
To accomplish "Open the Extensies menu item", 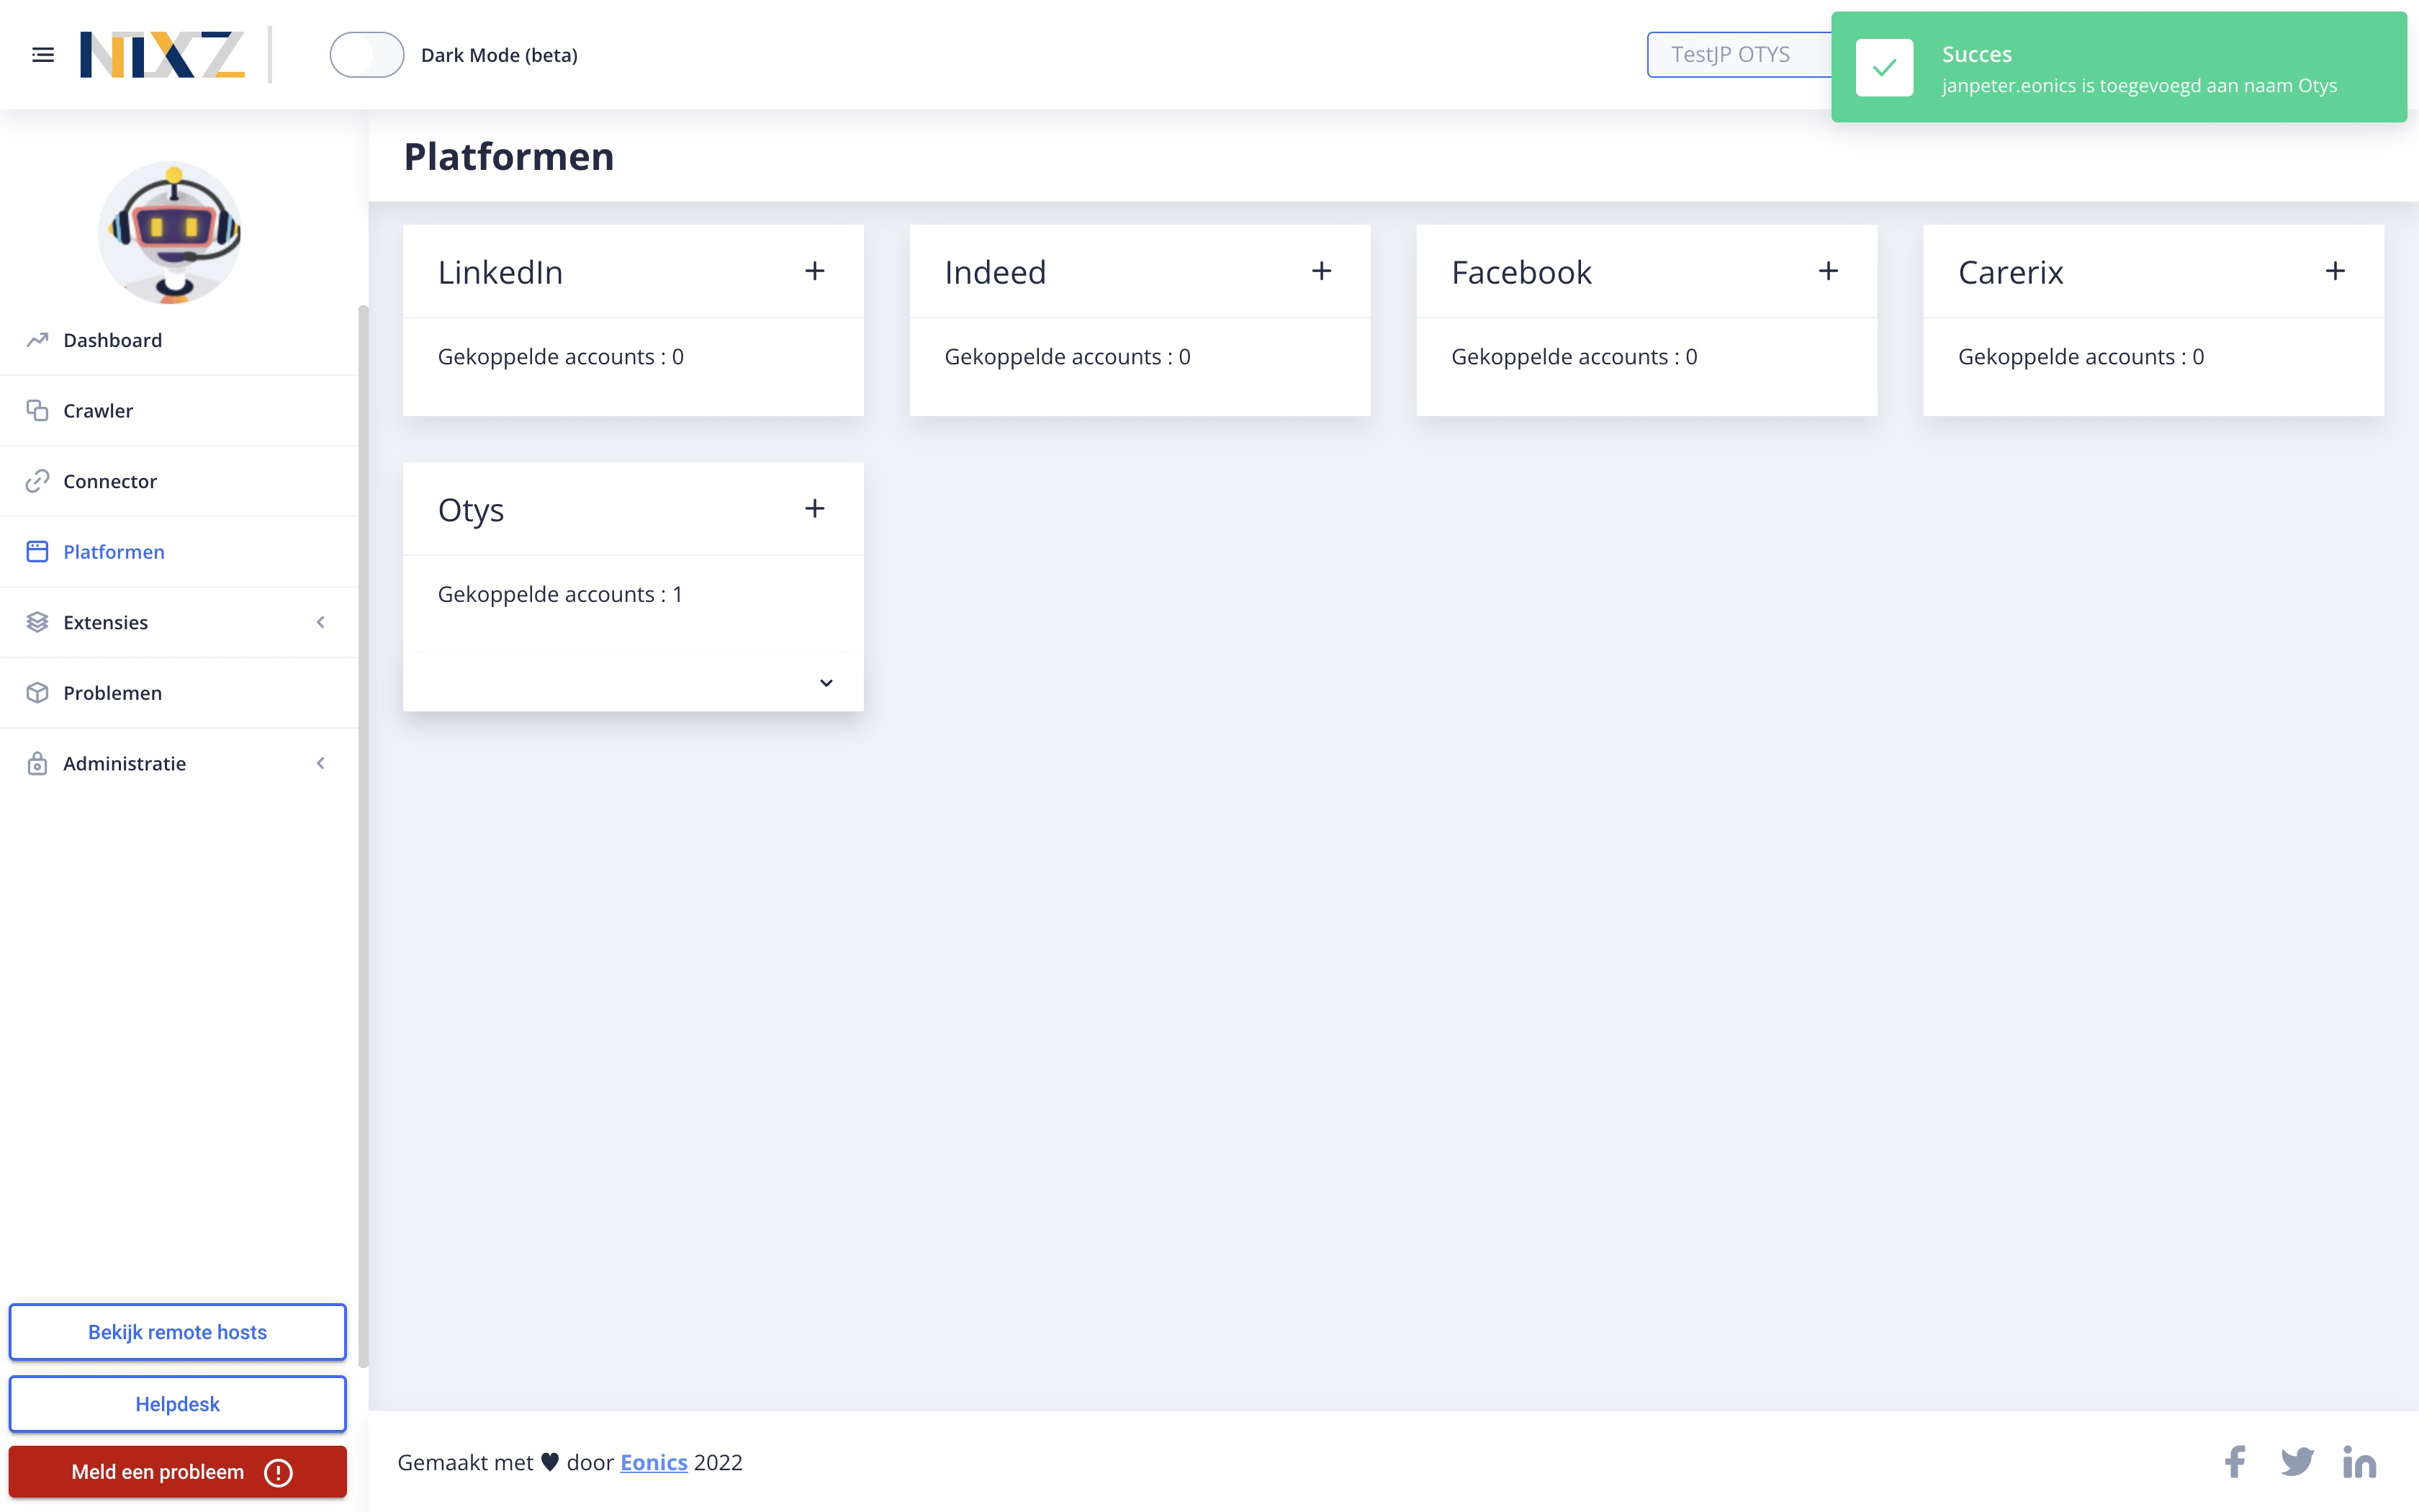I will (x=180, y=622).
